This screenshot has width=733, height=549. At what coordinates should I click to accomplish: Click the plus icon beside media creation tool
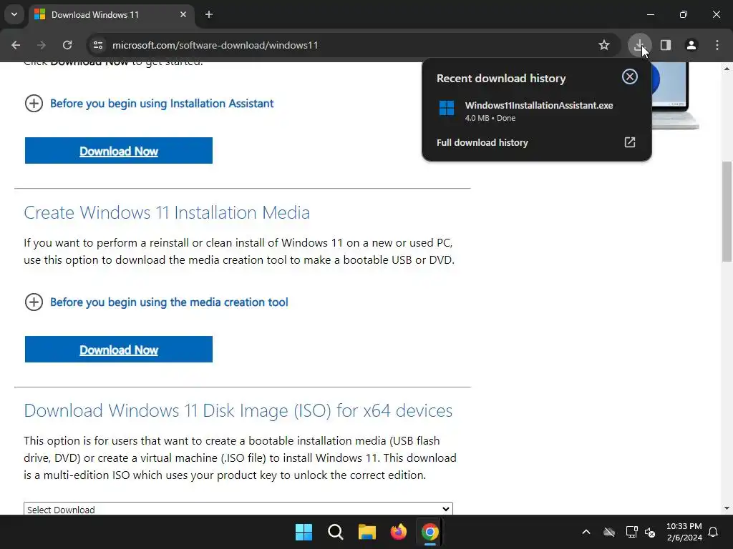tap(34, 302)
